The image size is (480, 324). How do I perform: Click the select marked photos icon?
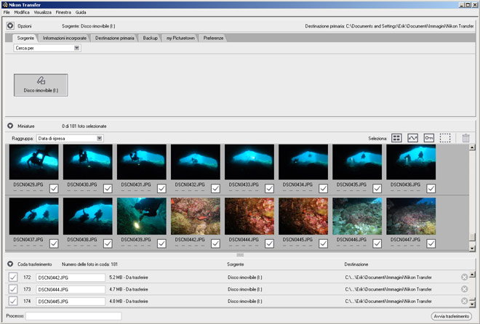click(413, 138)
